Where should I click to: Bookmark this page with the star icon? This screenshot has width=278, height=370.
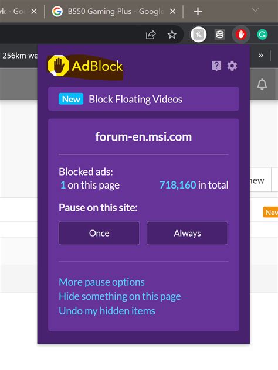[x=172, y=35]
